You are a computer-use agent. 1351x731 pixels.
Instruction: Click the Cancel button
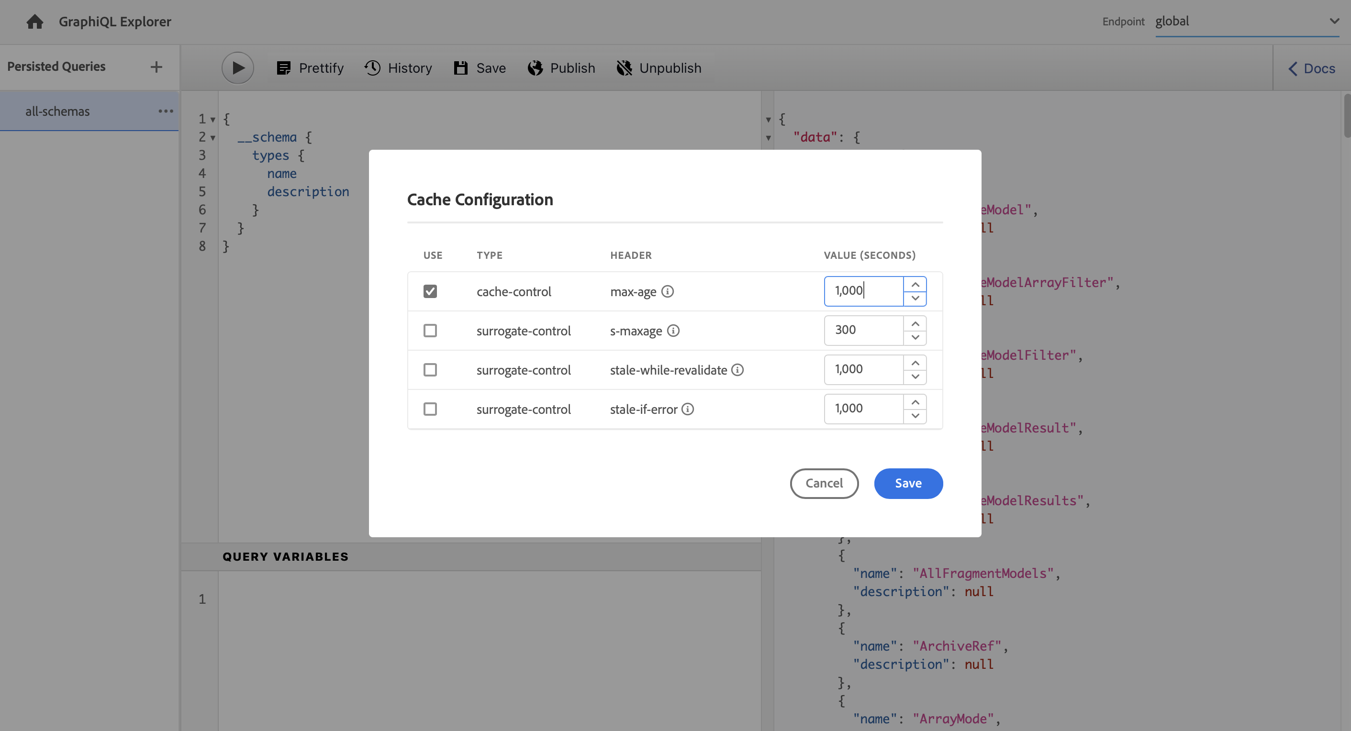(x=824, y=483)
